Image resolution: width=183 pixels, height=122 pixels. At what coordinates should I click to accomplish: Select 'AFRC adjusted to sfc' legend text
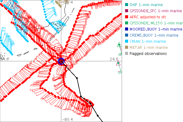[149, 17]
